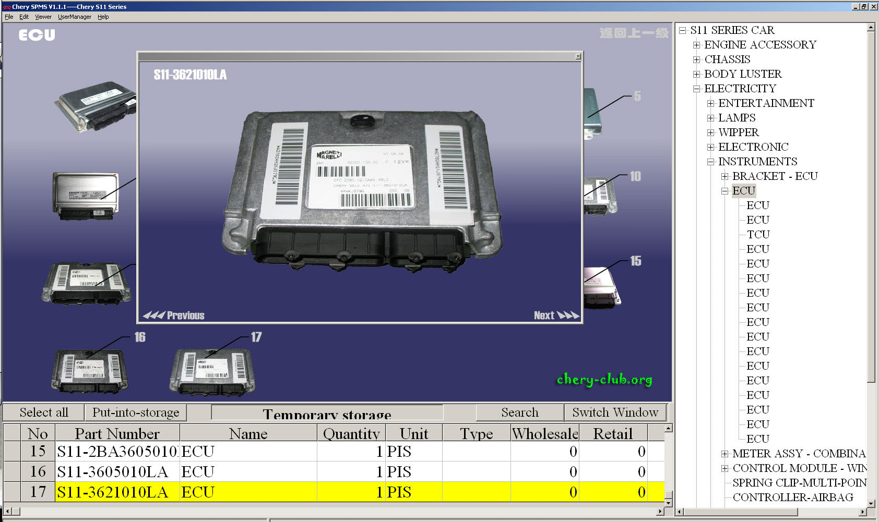The height and width of the screenshot is (522, 879).
Task: Select highlighted part S11-3621010LA row 17
Action: [334, 492]
